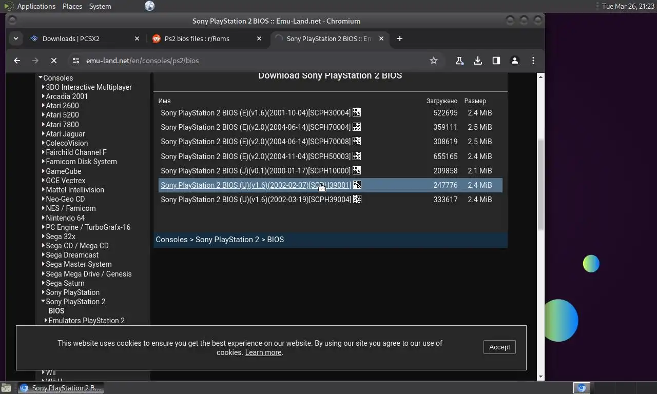Open the Chromium three-dot menu
This screenshot has height=394, width=657.
coord(533,61)
